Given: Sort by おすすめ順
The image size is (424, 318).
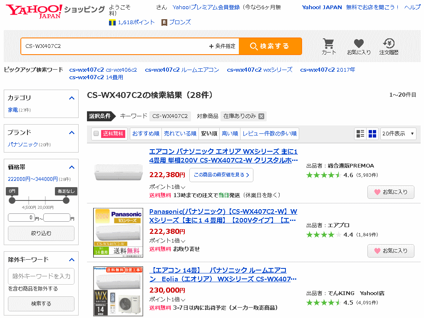Looking at the screenshot, I should pyautogui.click(x=146, y=133).
